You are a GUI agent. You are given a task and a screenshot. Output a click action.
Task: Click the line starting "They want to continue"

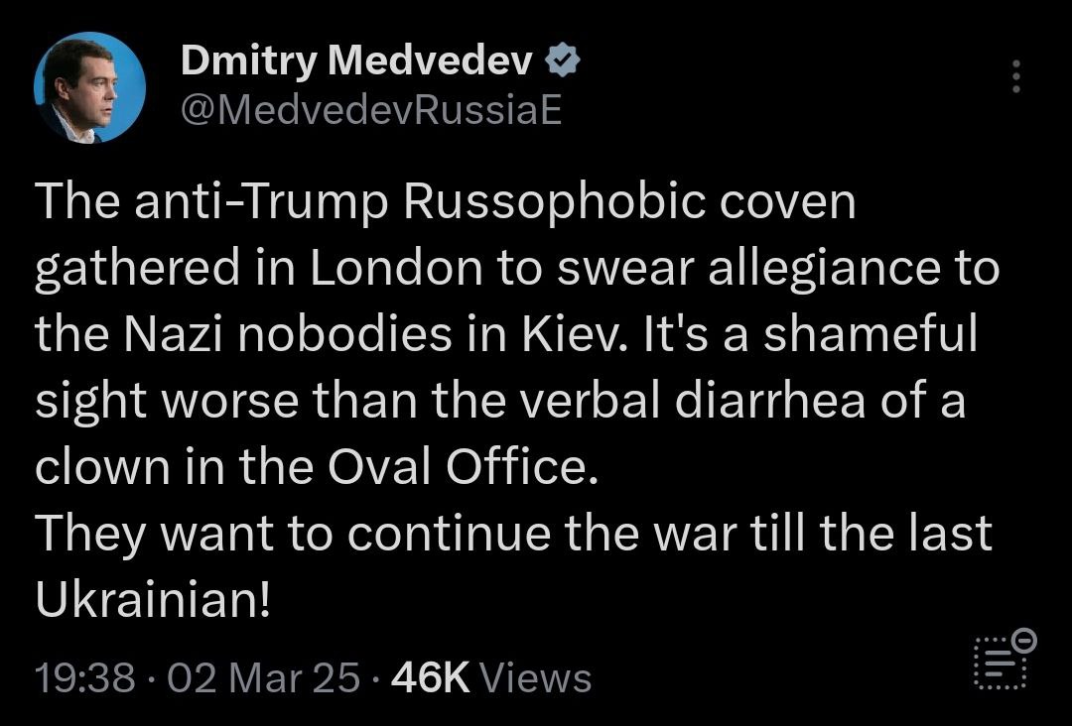coord(514,535)
